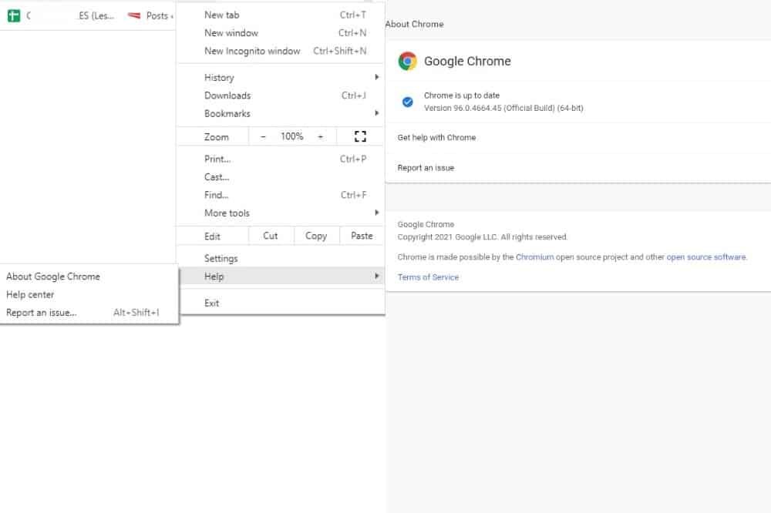Click the green Sheets tab favicon

(x=14, y=15)
